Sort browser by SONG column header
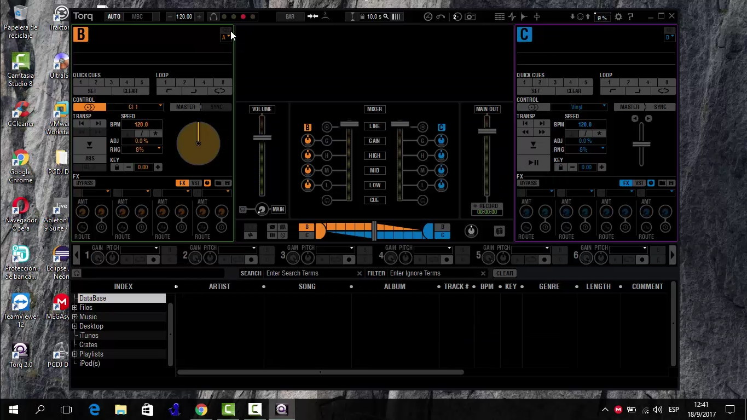 coord(307,286)
